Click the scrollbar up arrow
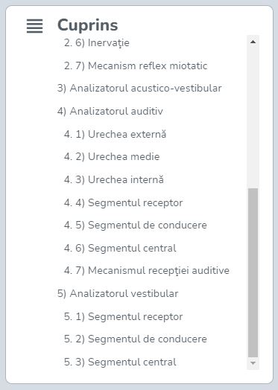The width and height of the screenshot is (278, 390). point(253,42)
